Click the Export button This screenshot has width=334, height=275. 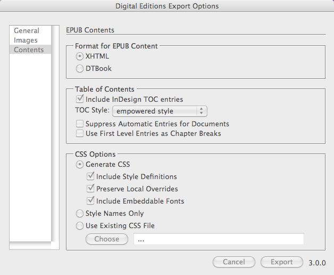click(281, 262)
